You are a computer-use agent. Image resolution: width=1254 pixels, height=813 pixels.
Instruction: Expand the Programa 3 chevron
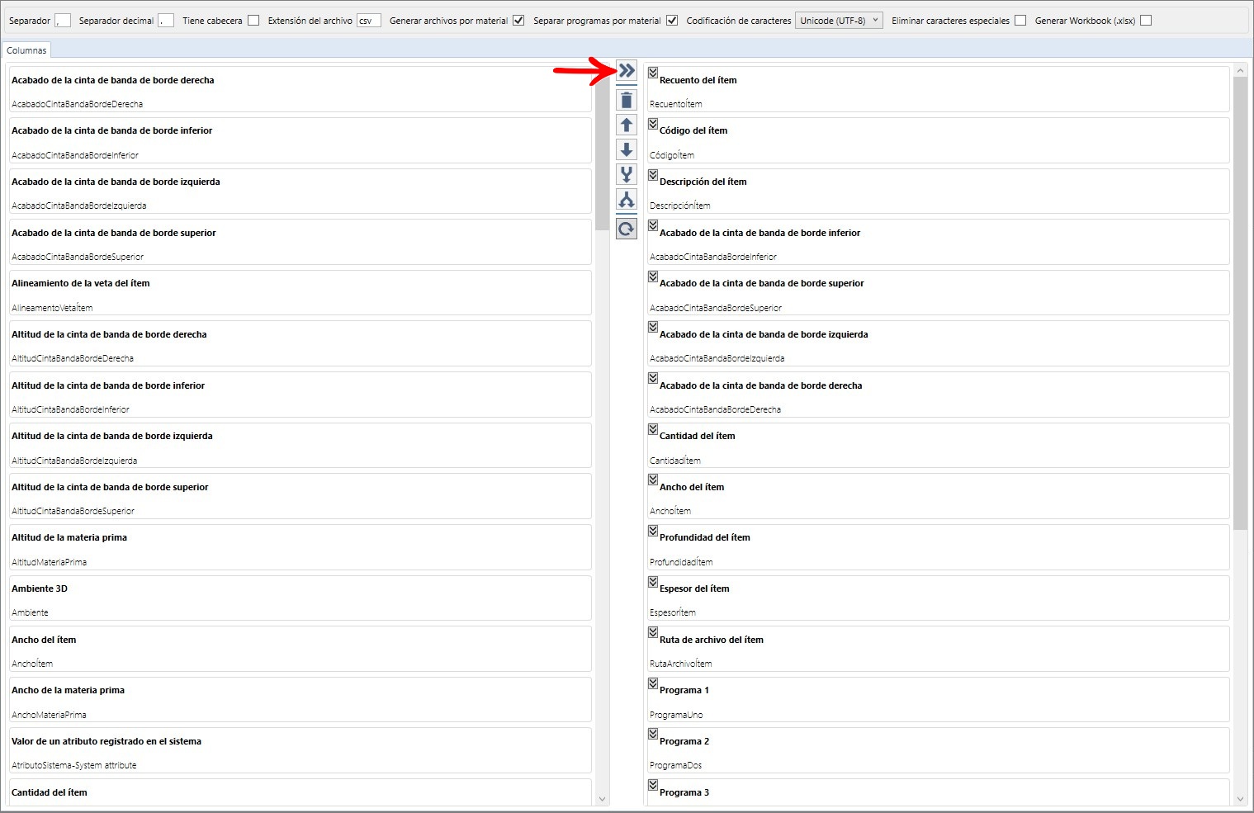pyautogui.click(x=653, y=785)
